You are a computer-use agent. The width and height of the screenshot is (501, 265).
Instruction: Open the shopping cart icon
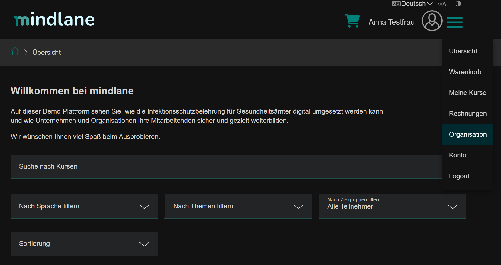352,21
